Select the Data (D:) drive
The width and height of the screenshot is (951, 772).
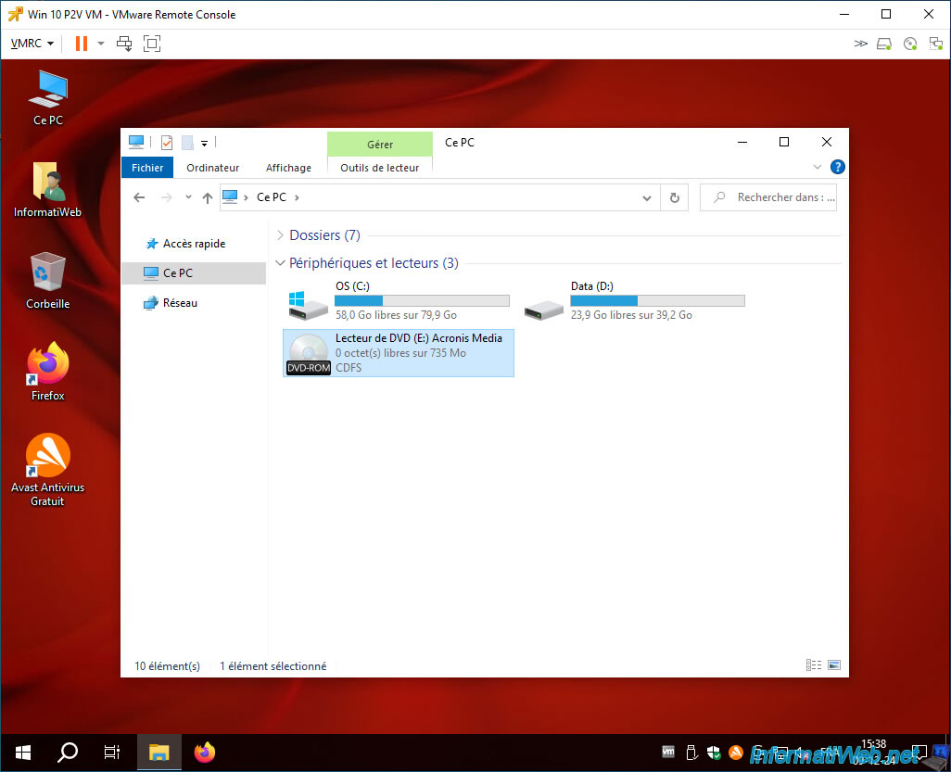(x=634, y=301)
